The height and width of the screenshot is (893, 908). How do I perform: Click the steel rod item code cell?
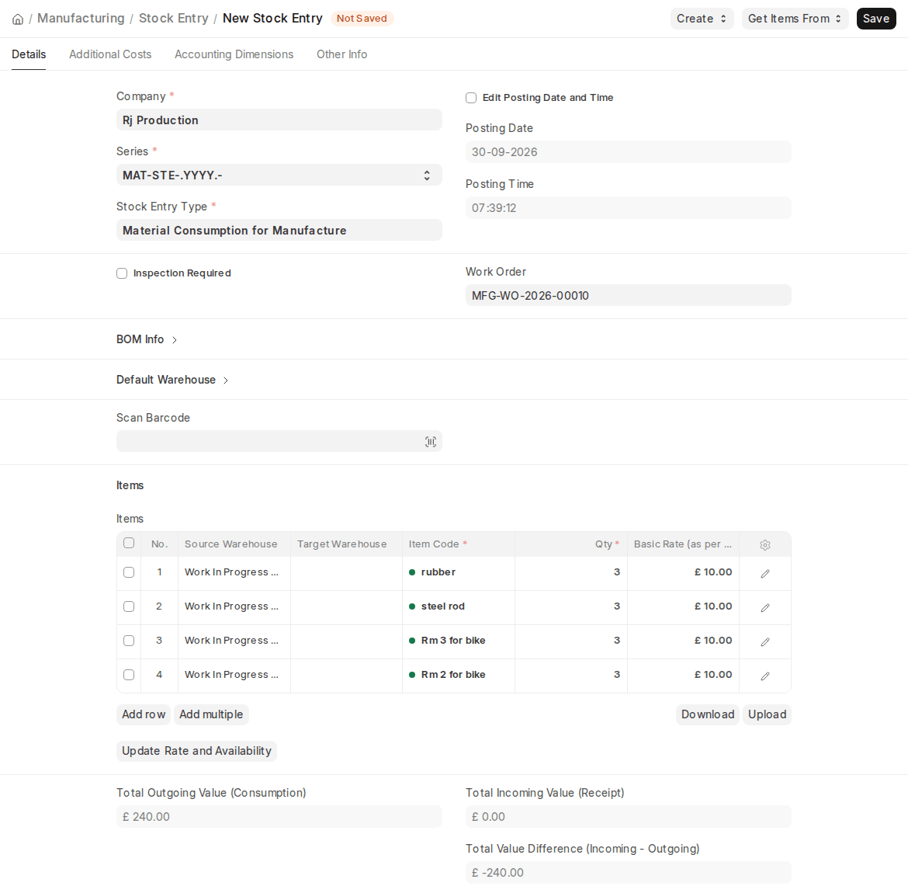459,606
